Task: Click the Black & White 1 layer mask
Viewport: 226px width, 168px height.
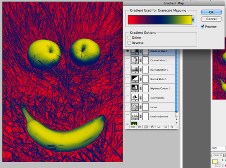Action: (146, 79)
